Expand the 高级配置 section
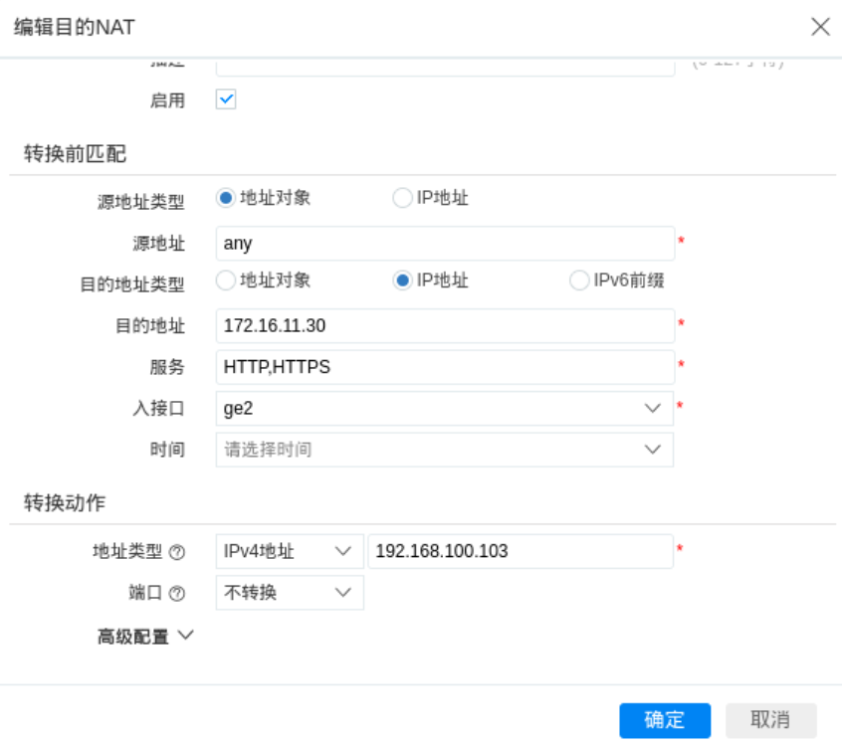The height and width of the screenshot is (748, 842). (144, 637)
